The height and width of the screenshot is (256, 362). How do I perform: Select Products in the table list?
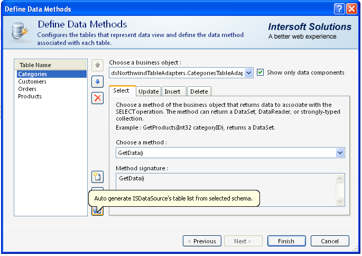point(30,97)
